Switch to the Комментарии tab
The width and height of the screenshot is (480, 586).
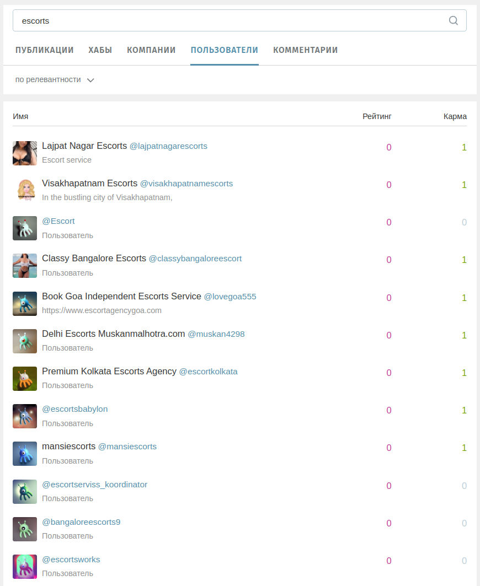305,50
